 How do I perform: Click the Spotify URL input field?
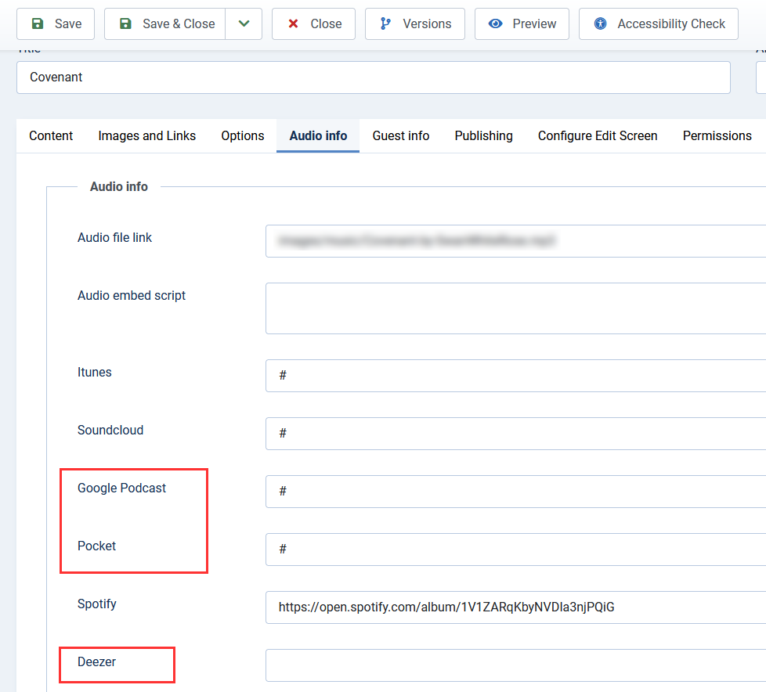tap(515, 607)
